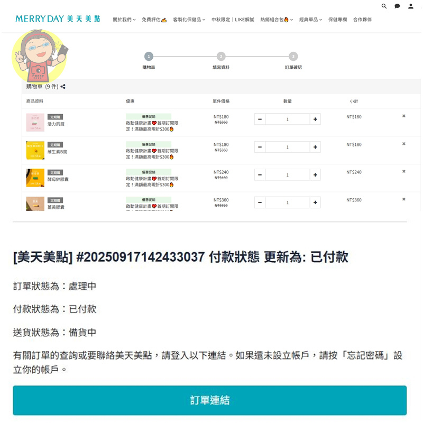This screenshot has width=423, height=423.
Task: Click quantity field for 薑黃膠囊
Action: (288, 203)
